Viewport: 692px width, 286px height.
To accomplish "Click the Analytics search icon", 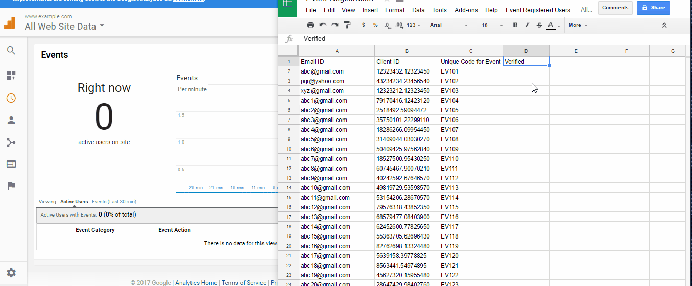I will (x=11, y=51).
